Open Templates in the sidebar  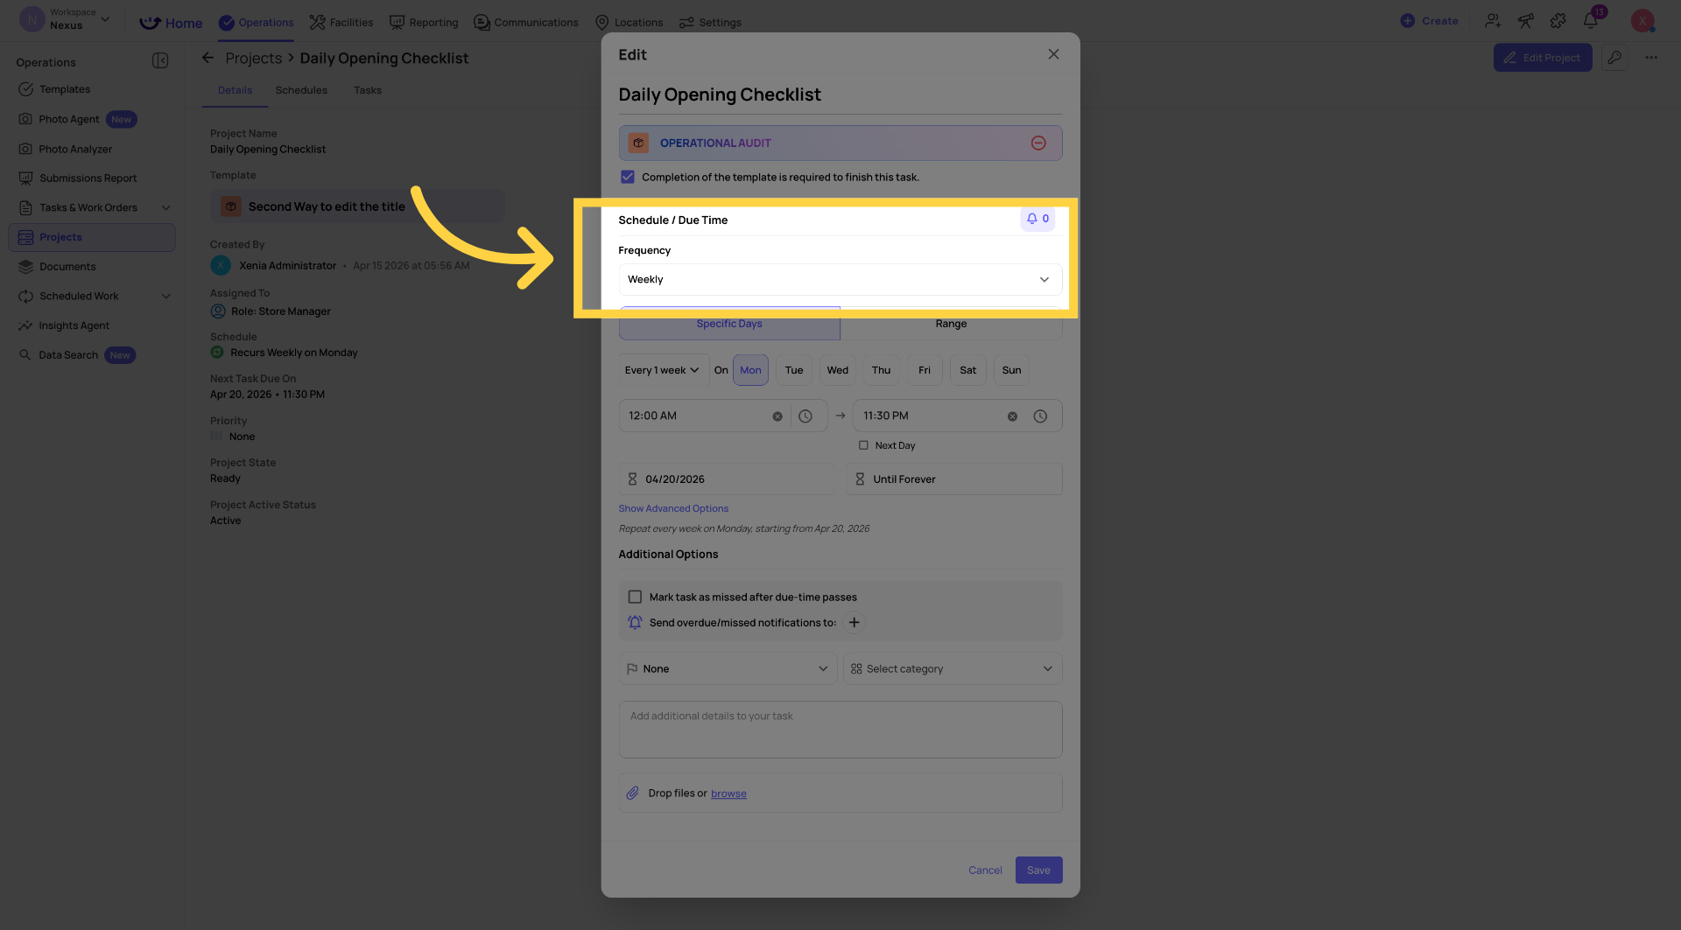click(x=65, y=89)
